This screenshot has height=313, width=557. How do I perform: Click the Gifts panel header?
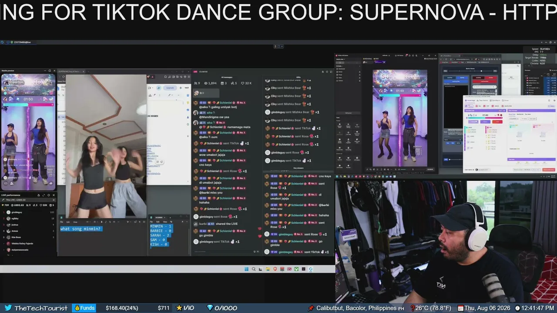[298, 77]
